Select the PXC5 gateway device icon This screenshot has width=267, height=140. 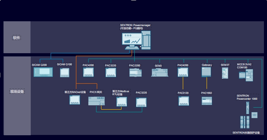96,101
